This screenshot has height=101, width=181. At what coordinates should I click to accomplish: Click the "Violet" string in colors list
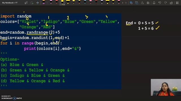coord(29,22)
